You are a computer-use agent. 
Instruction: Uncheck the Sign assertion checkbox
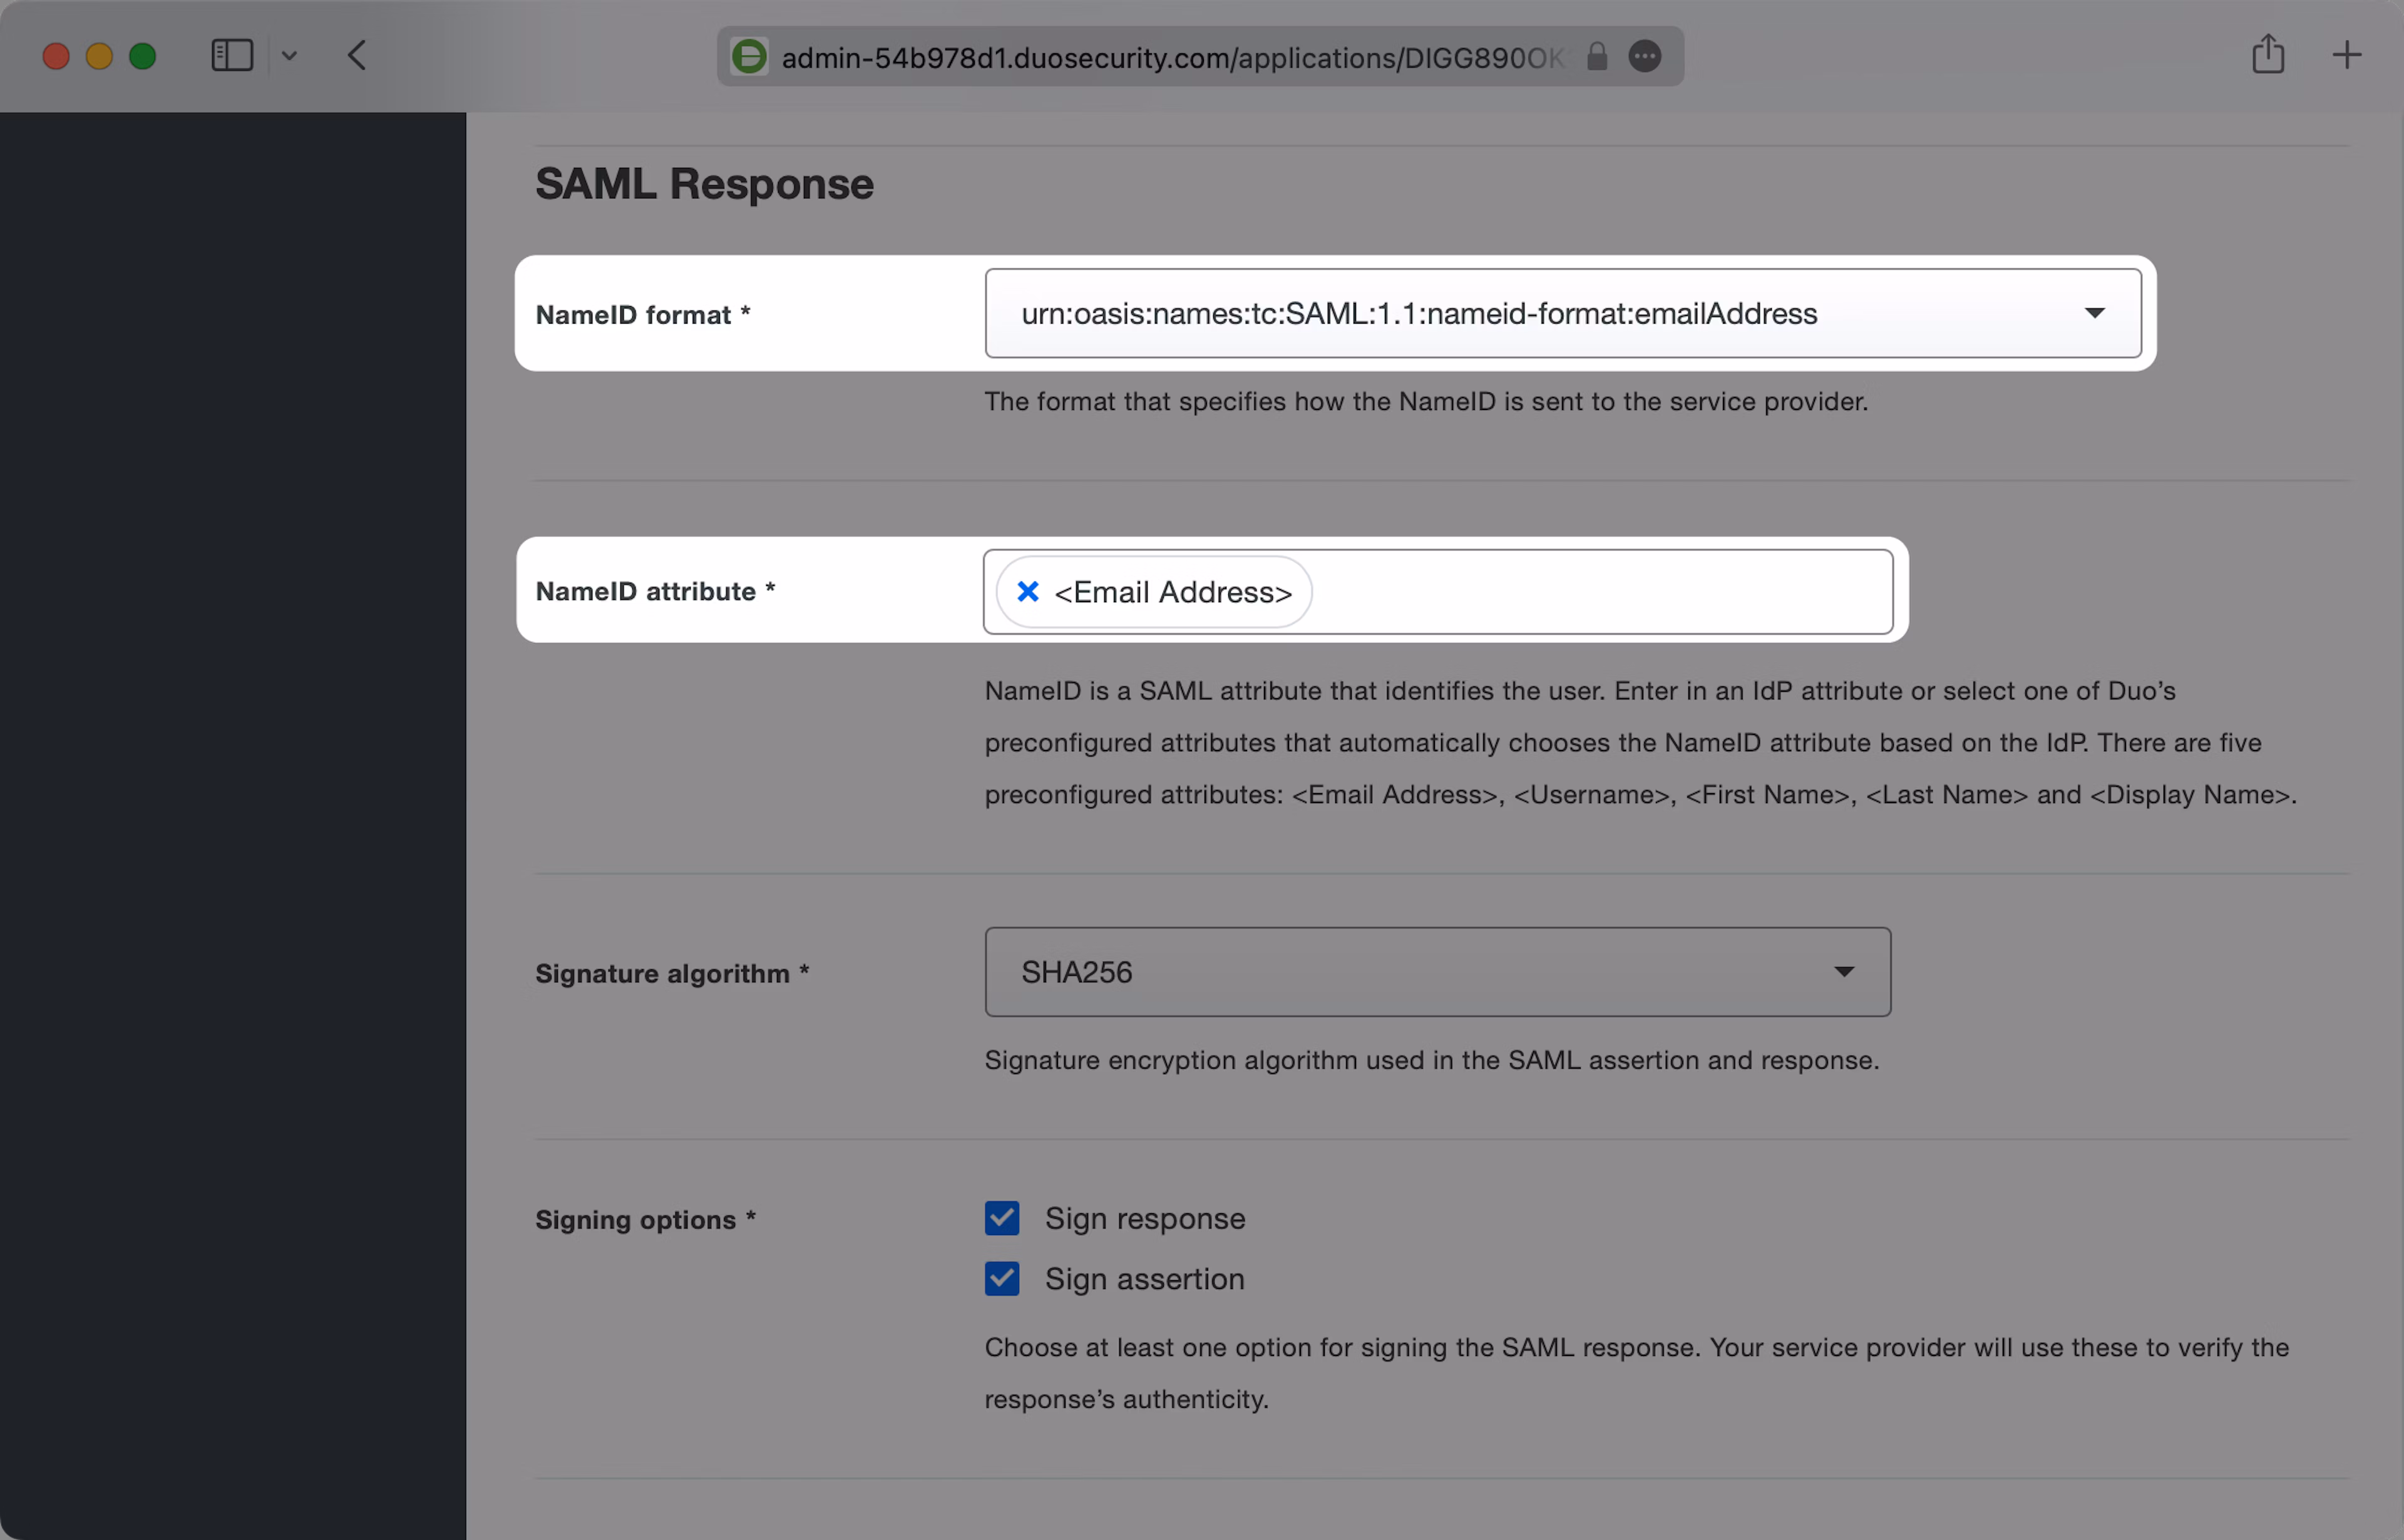point(1002,1278)
